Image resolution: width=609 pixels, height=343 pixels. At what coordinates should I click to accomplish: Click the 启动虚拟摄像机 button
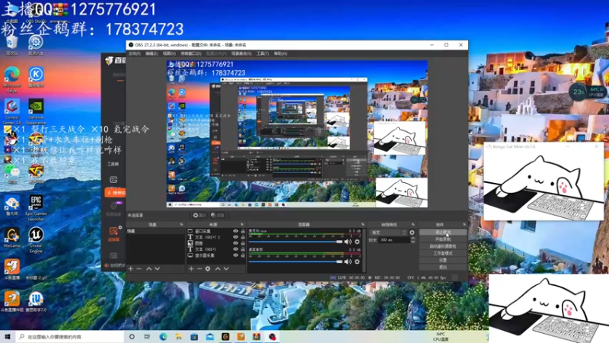[443, 246]
